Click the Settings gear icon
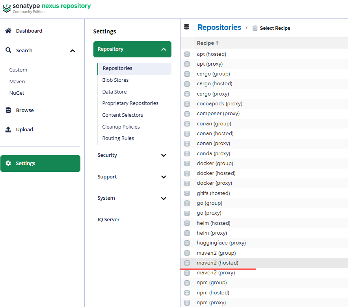The image size is (348, 307). [x=8, y=164]
